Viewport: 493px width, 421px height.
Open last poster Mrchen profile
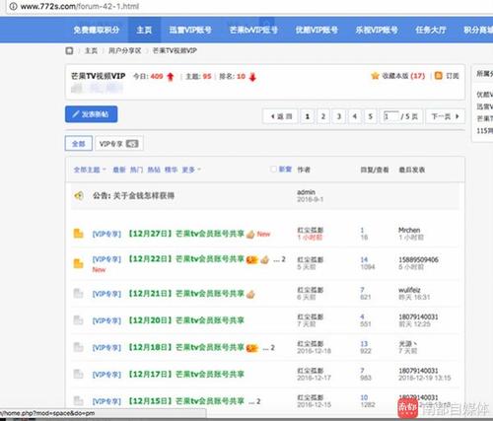click(409, 230)
